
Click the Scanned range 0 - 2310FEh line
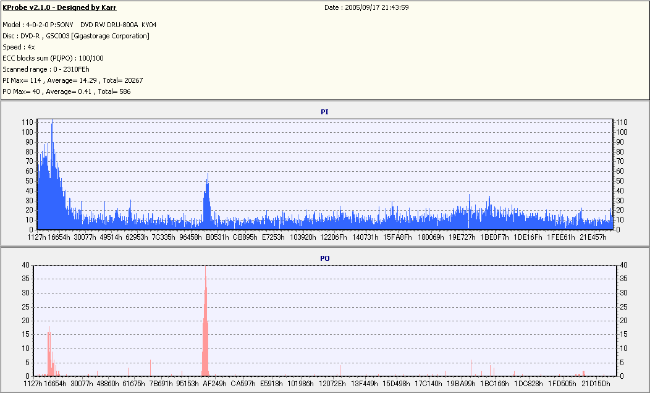pyautogui.click(x=46, y=69)
